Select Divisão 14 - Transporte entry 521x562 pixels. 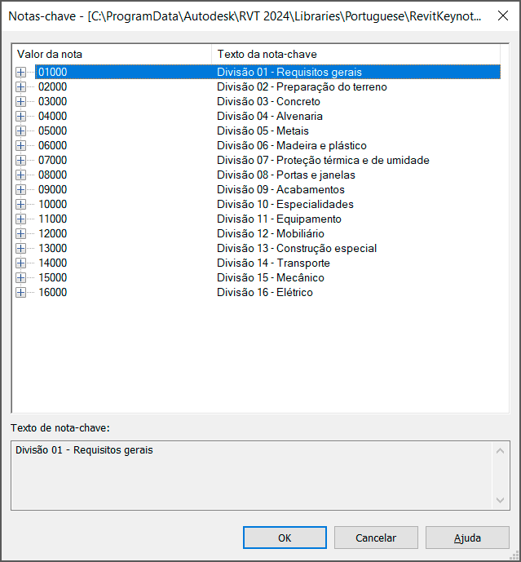(273, 263)
